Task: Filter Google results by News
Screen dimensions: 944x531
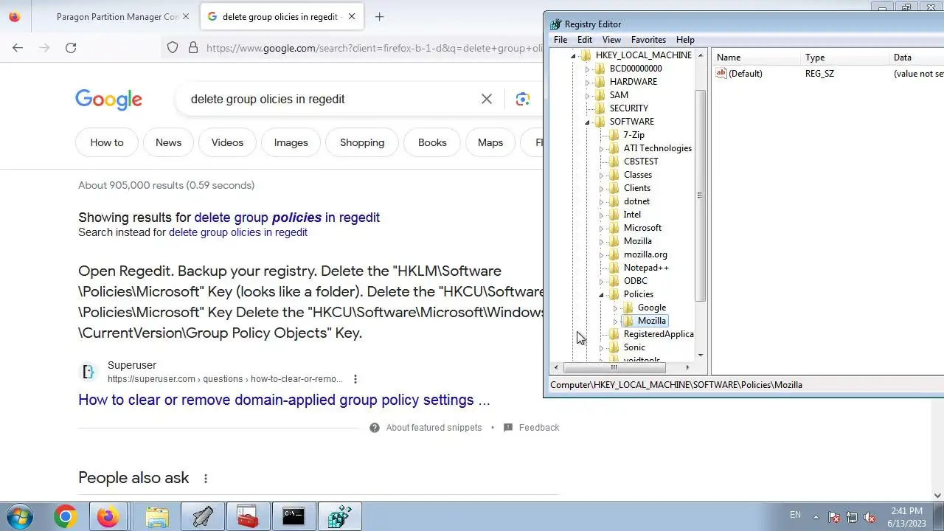Action: (x=168, y=142)
